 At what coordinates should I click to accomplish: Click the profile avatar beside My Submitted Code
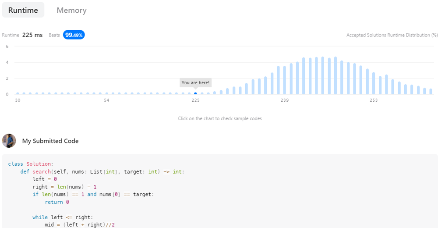pyautogui.click(x=9, y=141)
